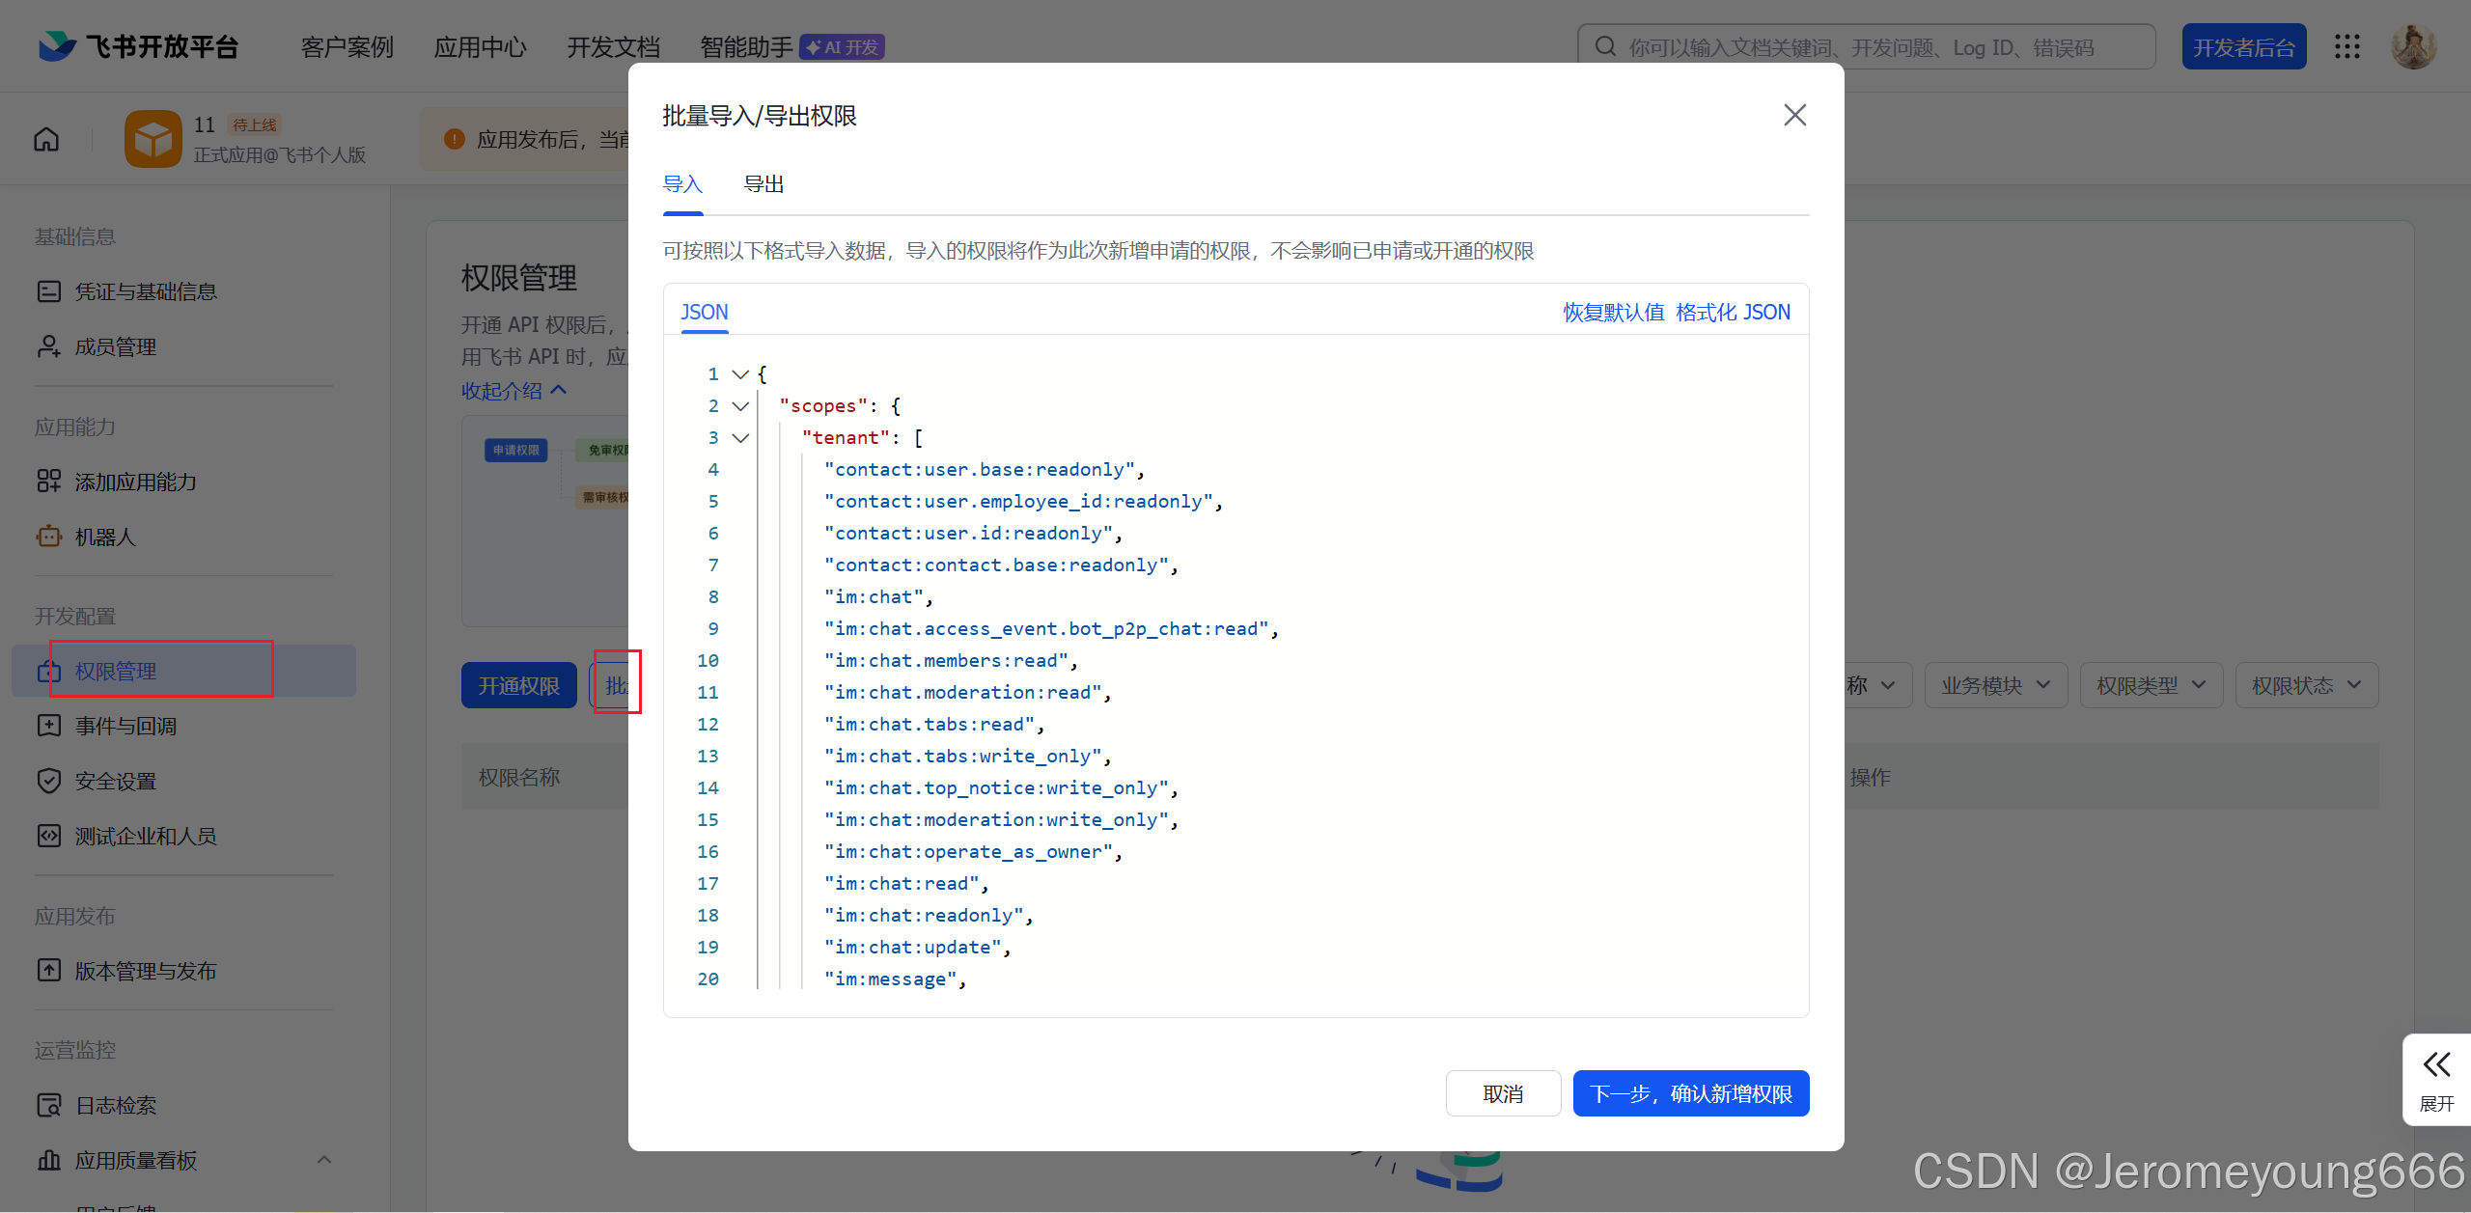The image size is (2471, 1213).
Task: Expand the side panel via 展开 icon
Action: (2436, 1064)
